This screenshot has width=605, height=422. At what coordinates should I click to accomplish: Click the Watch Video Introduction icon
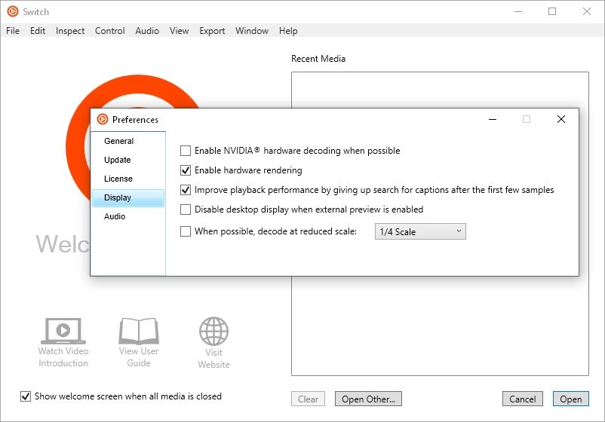click(x=63, y=331)
